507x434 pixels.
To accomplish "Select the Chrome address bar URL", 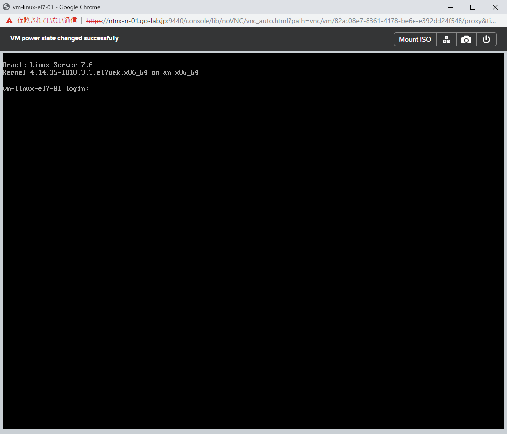I will coord(291,21).
